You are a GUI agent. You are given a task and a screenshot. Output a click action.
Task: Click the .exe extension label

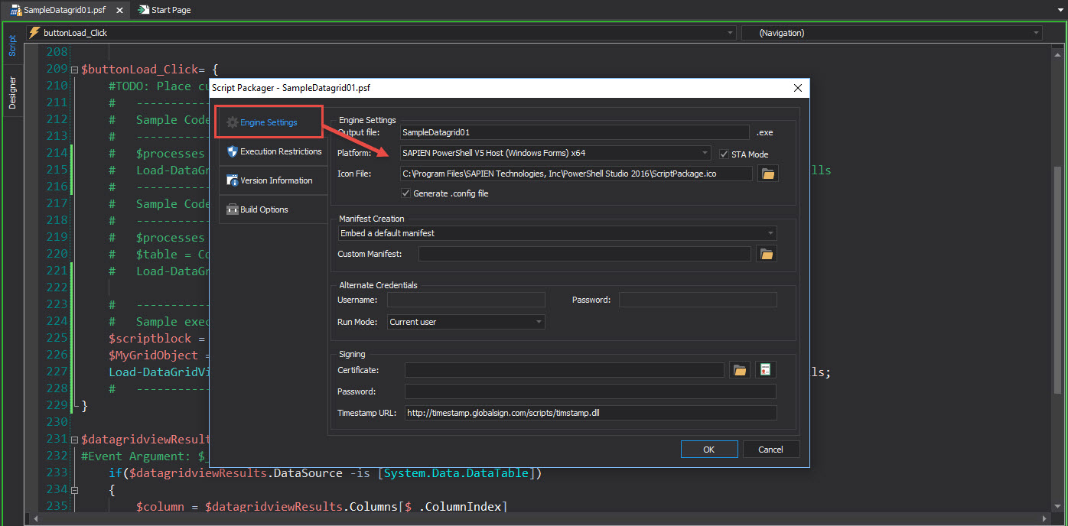765,132
